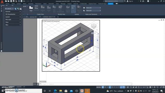Click the Autodesk App Store cart icon
This screenshot has width=165, height=93.
click(x=141, y=1)
